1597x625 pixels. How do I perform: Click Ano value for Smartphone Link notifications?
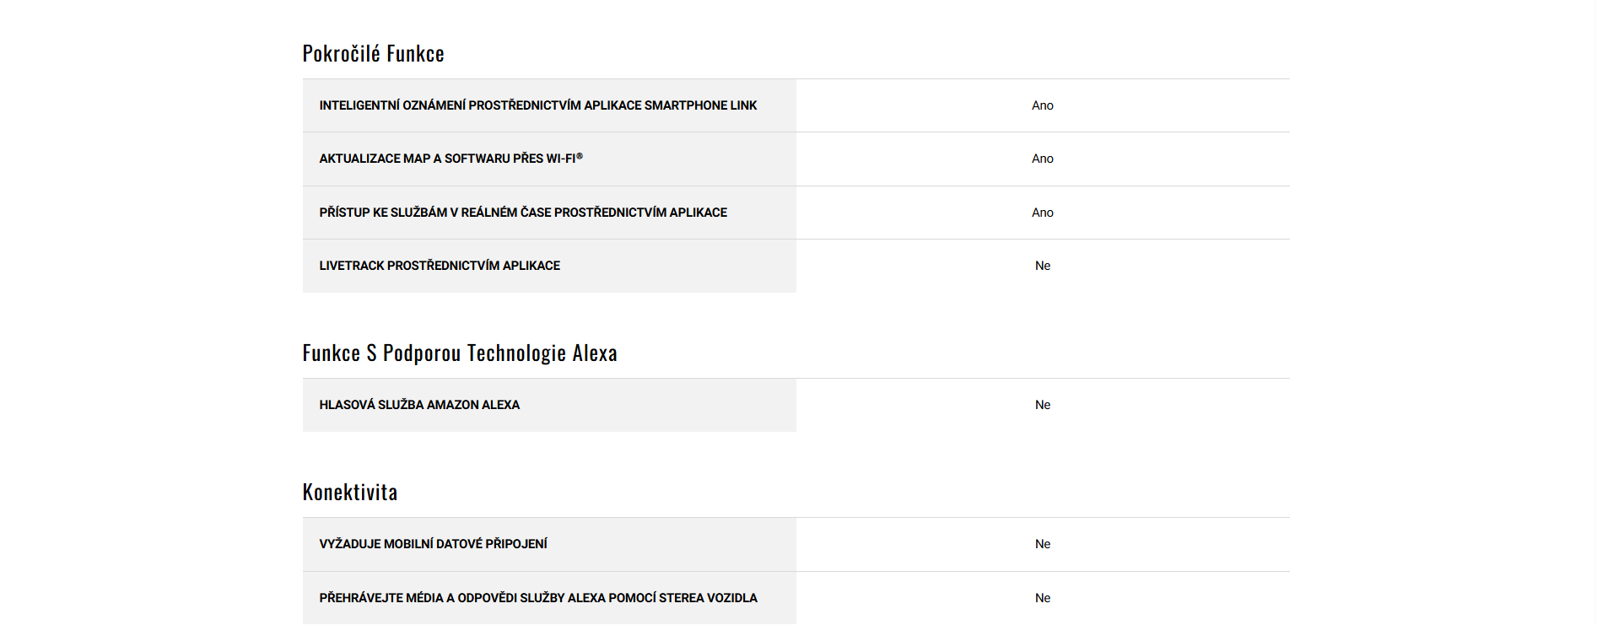(1042, 105)
